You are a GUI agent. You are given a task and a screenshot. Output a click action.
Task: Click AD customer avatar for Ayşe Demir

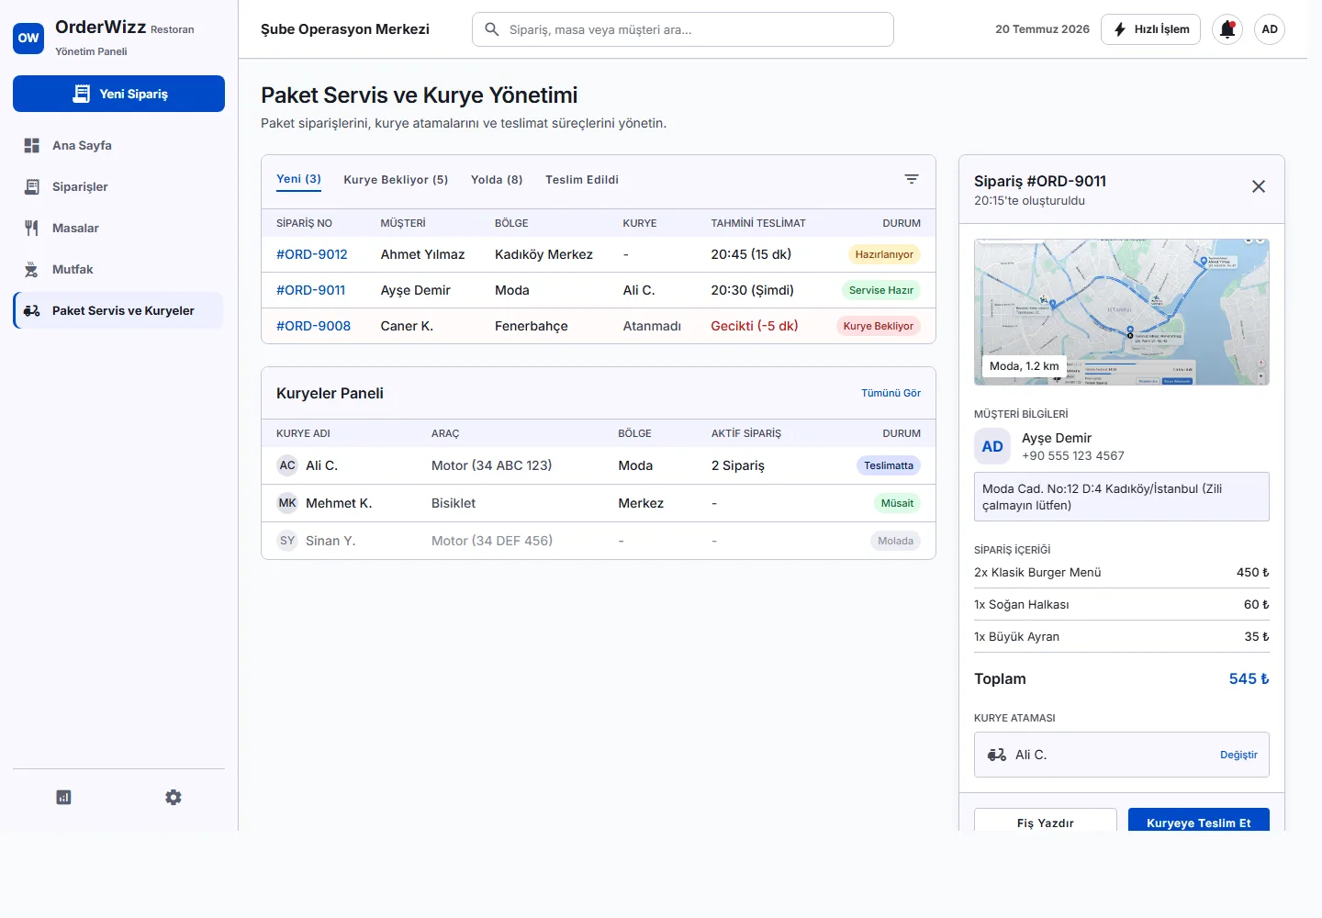[992, 446]
